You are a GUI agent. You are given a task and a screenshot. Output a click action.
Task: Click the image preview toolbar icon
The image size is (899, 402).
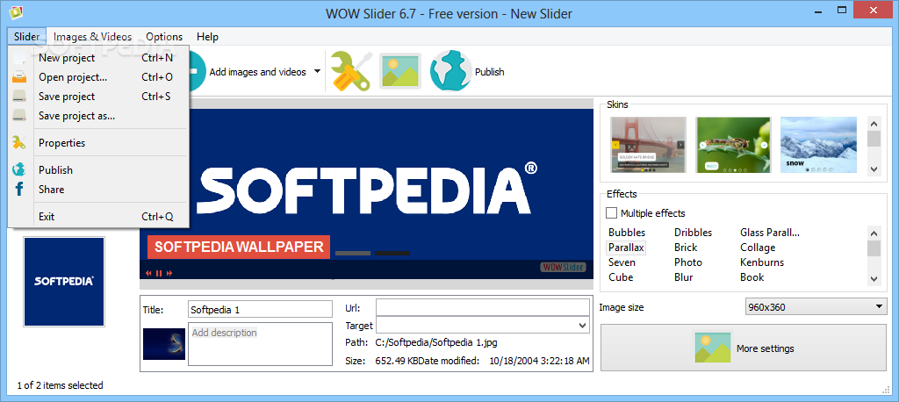tap(400, 71)
